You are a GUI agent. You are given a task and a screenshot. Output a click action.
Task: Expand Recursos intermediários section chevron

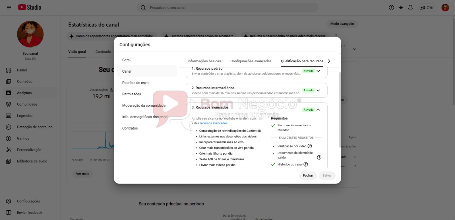318,90
